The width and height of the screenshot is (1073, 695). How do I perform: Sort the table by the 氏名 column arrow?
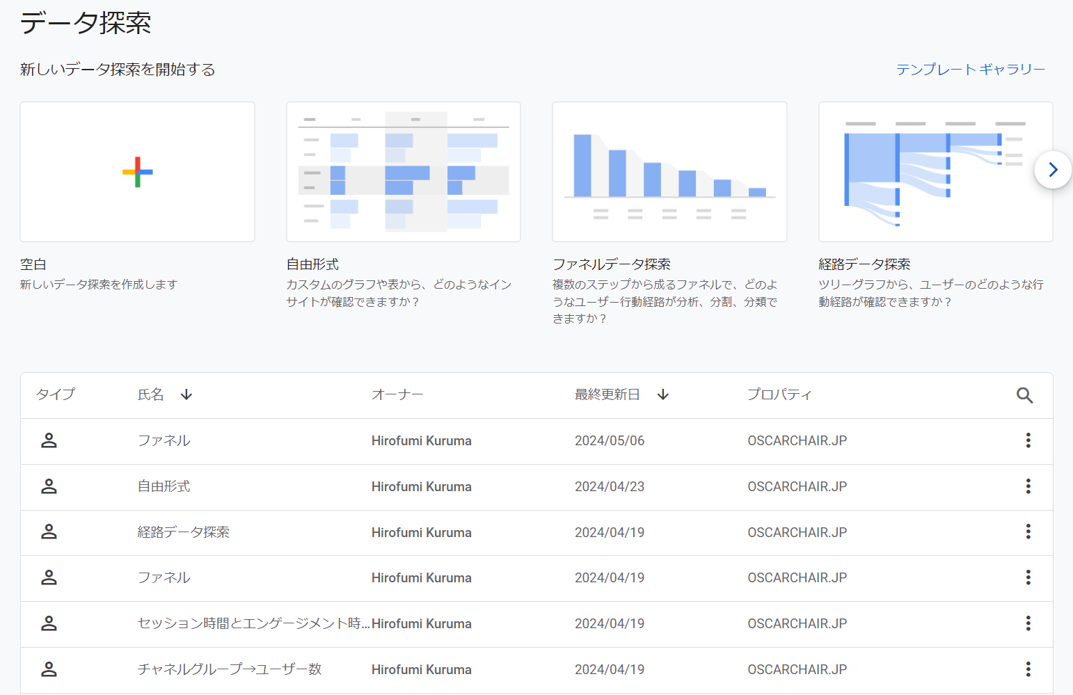[x=186, y=395]
